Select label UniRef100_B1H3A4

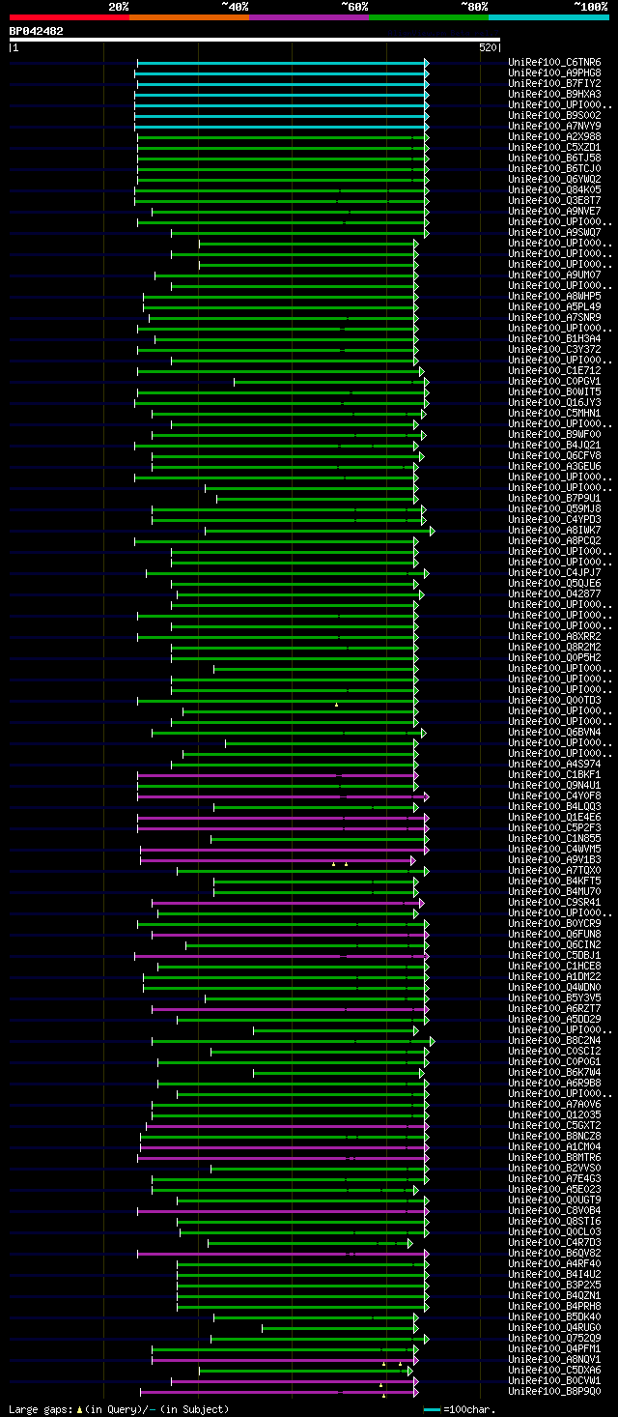(554, 339)
